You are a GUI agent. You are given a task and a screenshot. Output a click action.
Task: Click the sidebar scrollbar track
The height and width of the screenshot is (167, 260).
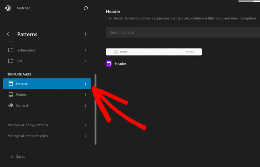[x=95, y=109]
